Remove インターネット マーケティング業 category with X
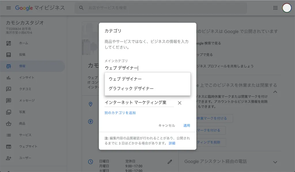 (179, 103)
